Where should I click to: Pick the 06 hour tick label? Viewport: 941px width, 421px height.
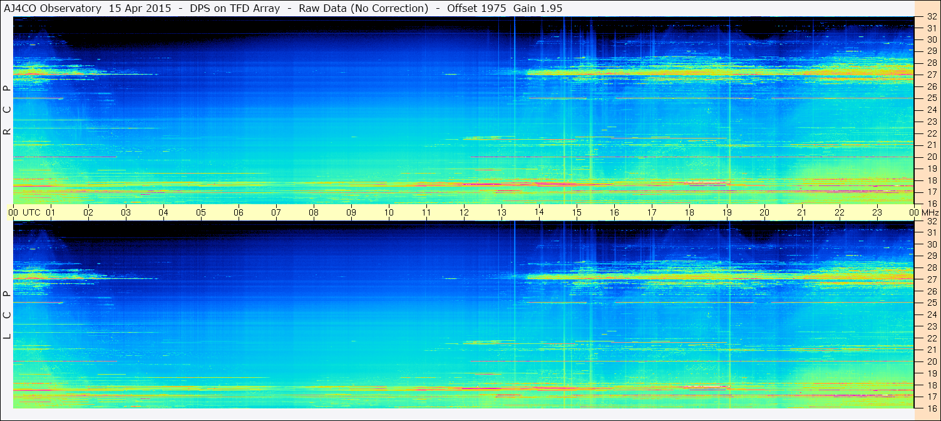tap(239, 212)
